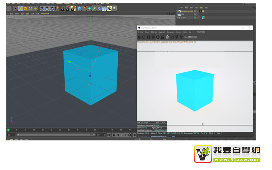The height and width of the screenshot is (170, 272).
Task: Open the ProRender viewport menu
Action: 45,14
